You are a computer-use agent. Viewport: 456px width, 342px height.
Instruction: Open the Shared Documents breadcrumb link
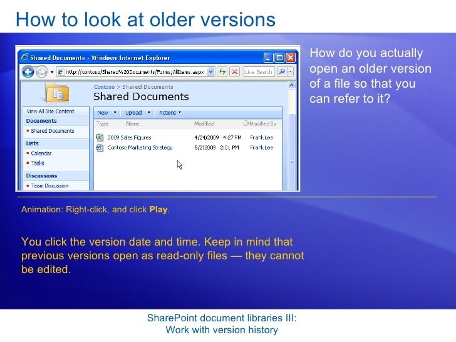[147, 87]
